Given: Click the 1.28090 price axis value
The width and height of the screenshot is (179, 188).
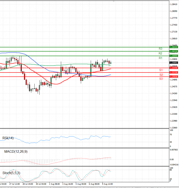Looking at the screenshot, I should click(174, 11).
